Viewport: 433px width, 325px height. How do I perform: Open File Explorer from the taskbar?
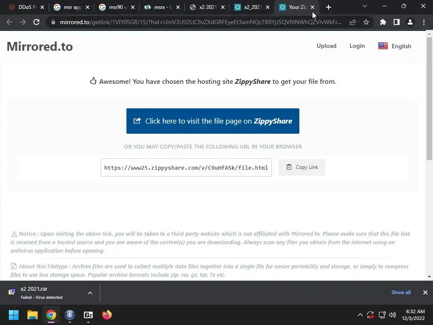(x=32, y=315)
